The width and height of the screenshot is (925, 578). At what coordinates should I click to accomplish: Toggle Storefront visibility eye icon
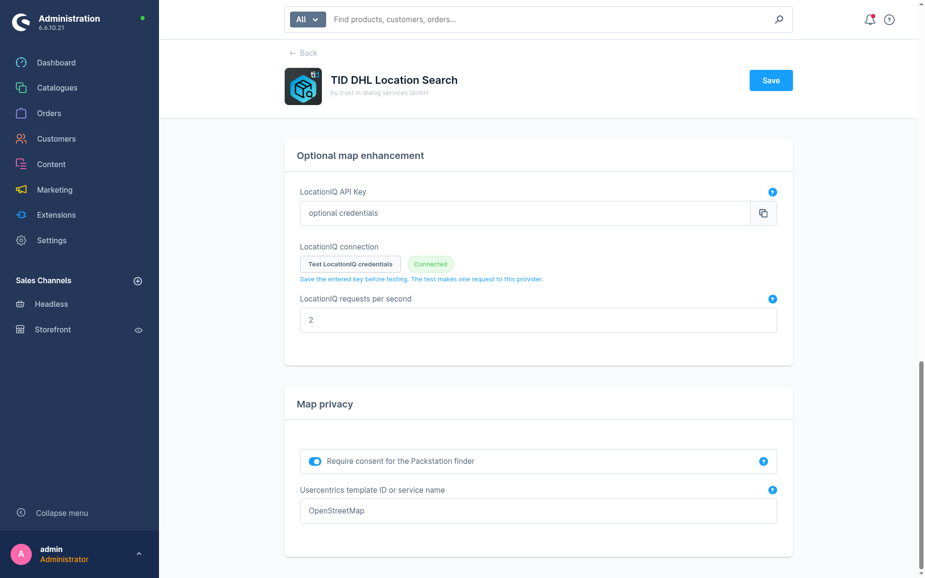click(x=139, y=330)
